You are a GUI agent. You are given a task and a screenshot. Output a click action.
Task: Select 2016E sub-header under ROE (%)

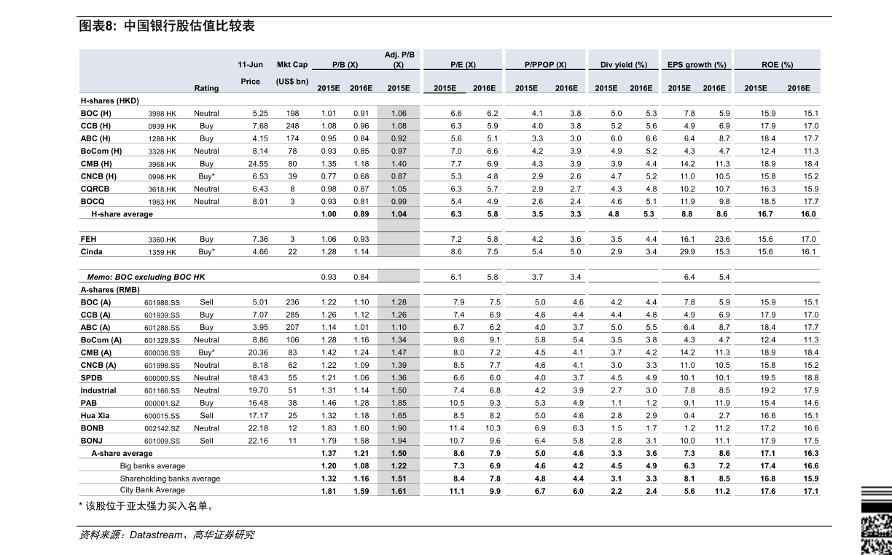799,88
